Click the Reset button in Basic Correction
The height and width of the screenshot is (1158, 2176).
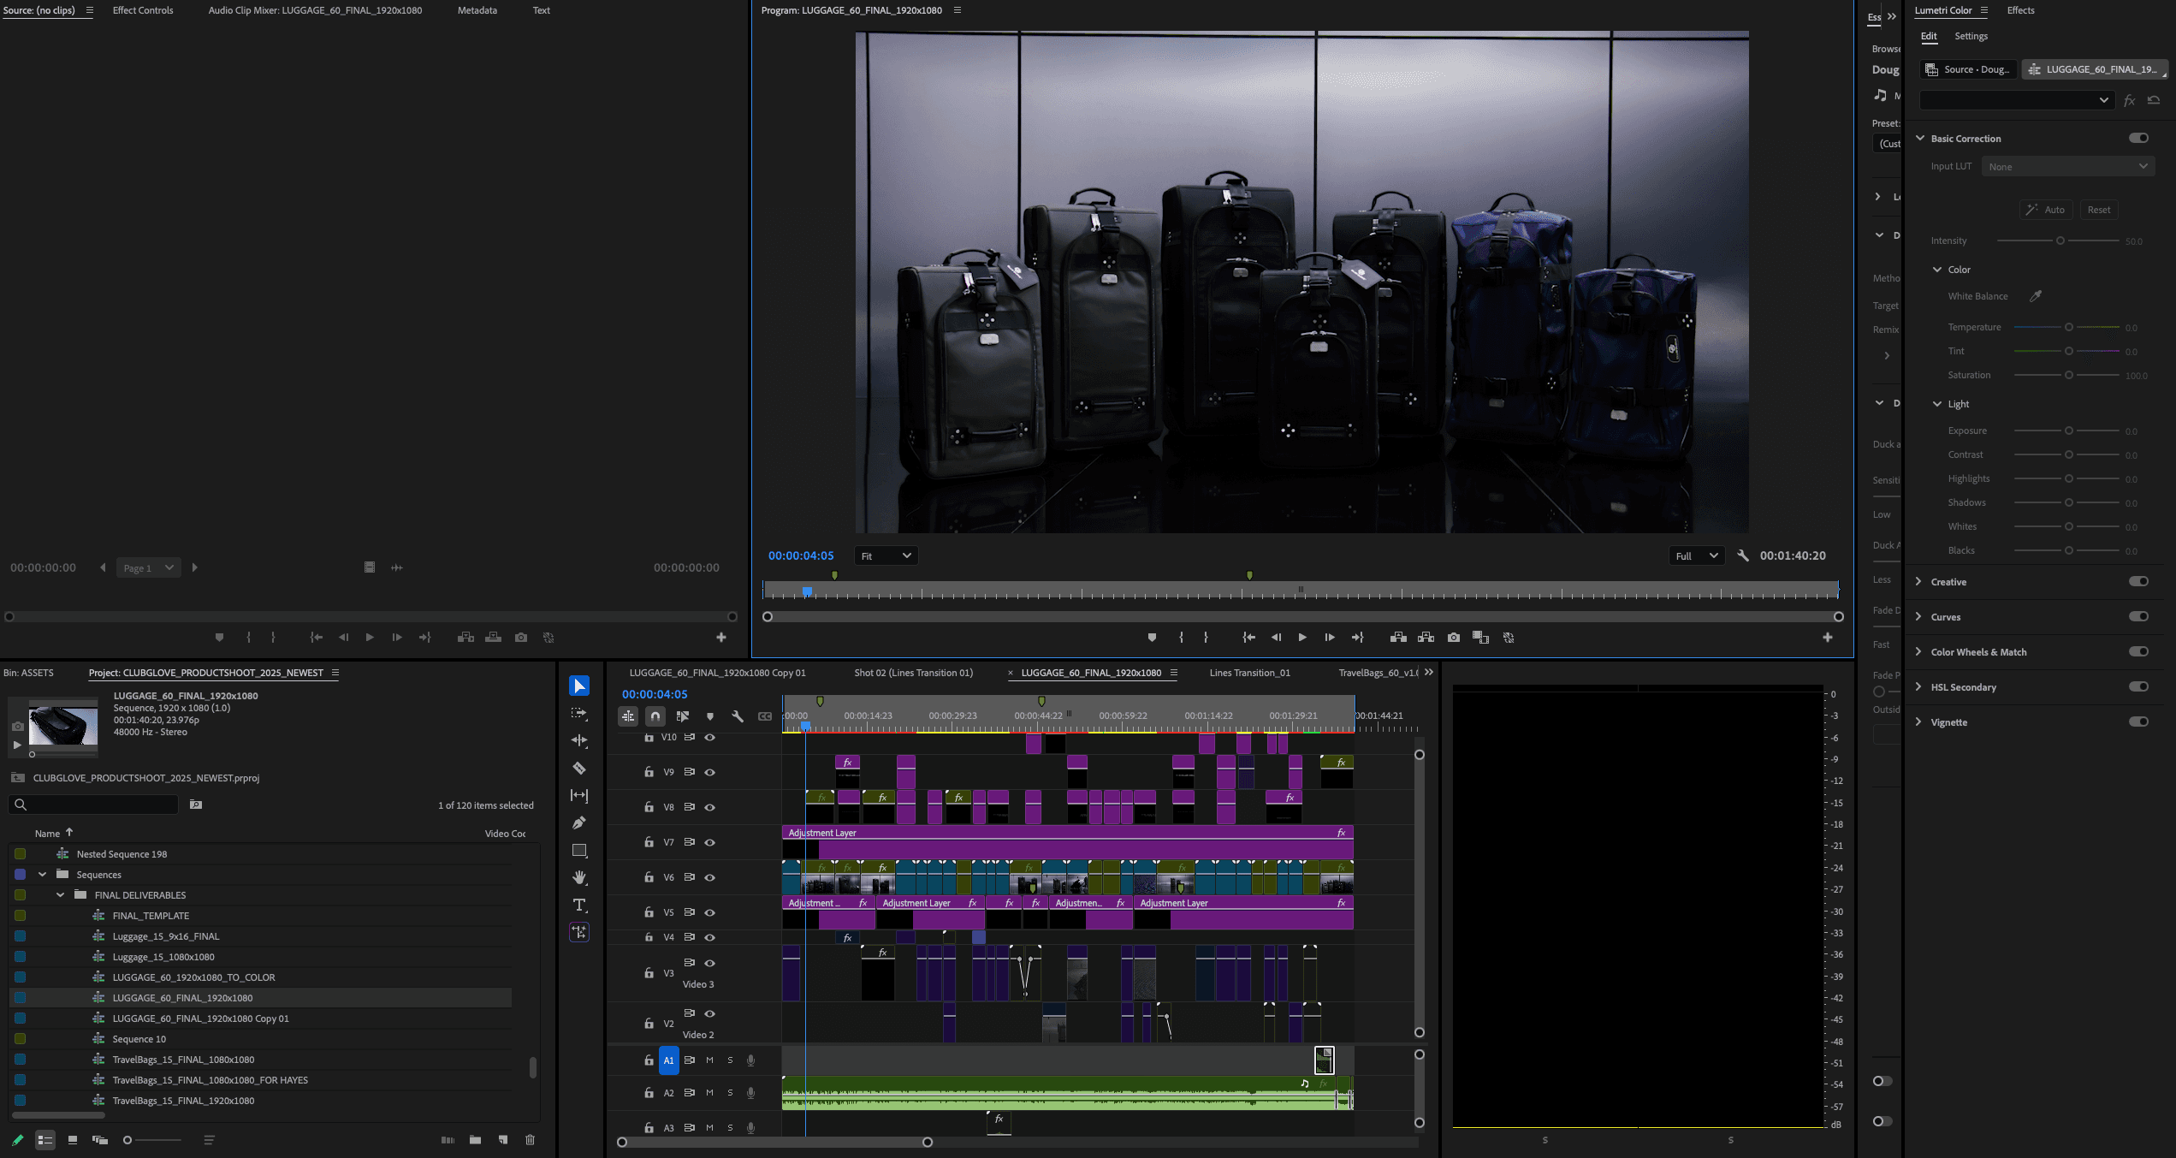point(2098,210)
